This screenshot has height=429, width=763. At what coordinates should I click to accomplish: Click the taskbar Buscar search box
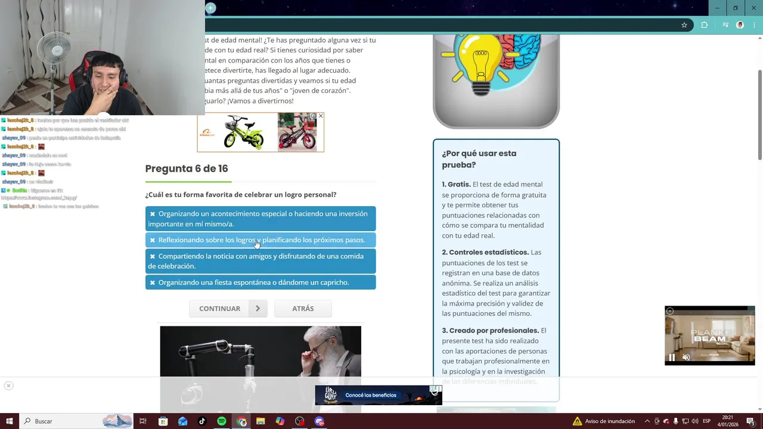pos(76,421)
